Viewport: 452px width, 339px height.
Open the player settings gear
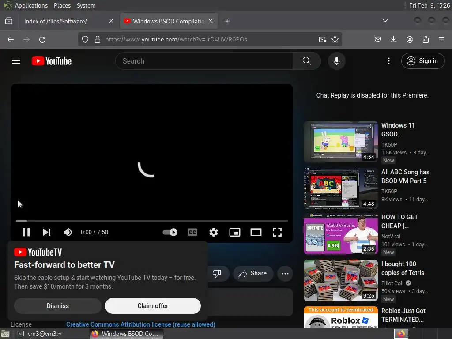tap(214, 232)
